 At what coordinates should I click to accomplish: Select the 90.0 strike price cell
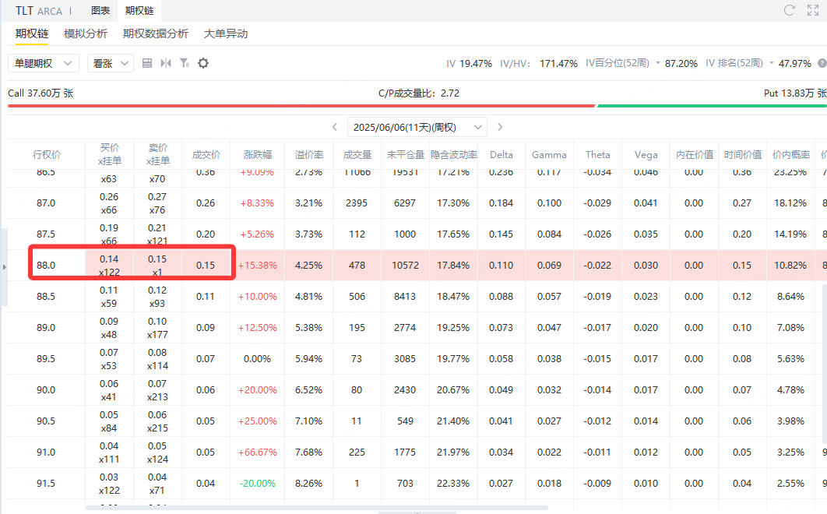pyautogui.click(x=46, y=390)
